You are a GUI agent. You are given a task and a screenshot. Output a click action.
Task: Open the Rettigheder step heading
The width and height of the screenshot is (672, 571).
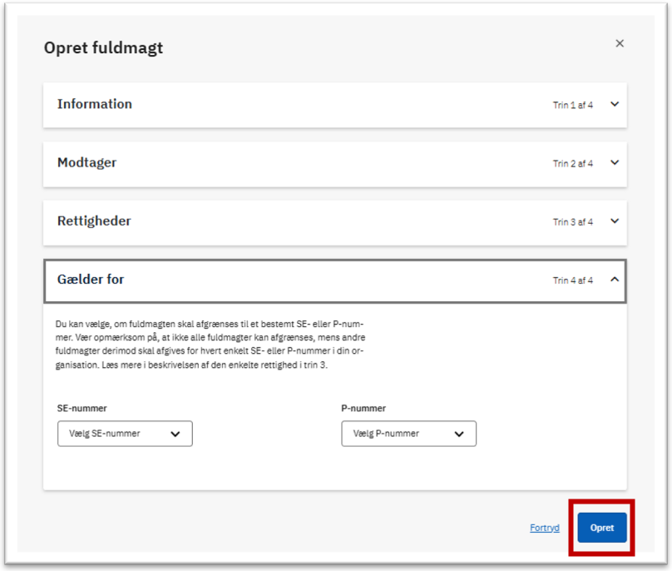[94, 221]
